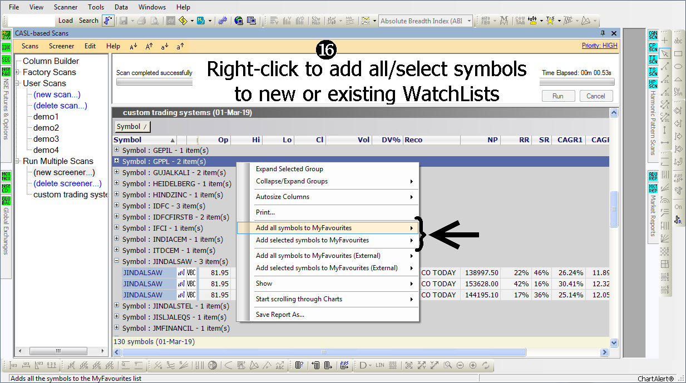Click the chart icon in first JINDALSAW row
The width and height of the screenshot is (686, 383).
(x=181, y=273)
